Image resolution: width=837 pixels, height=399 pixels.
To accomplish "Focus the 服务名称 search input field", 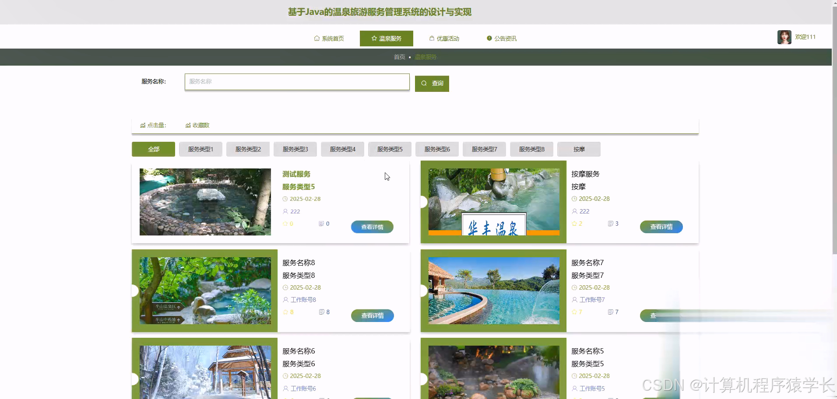I will (x=297, y=82).
